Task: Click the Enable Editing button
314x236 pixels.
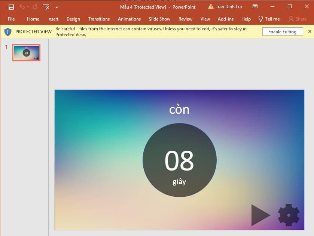Action: (282, 31)
